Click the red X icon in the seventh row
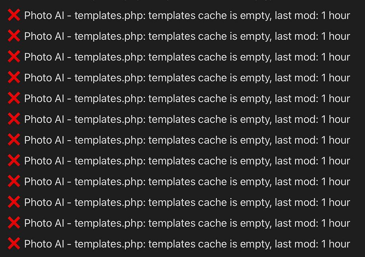 [x=14, y=140]
